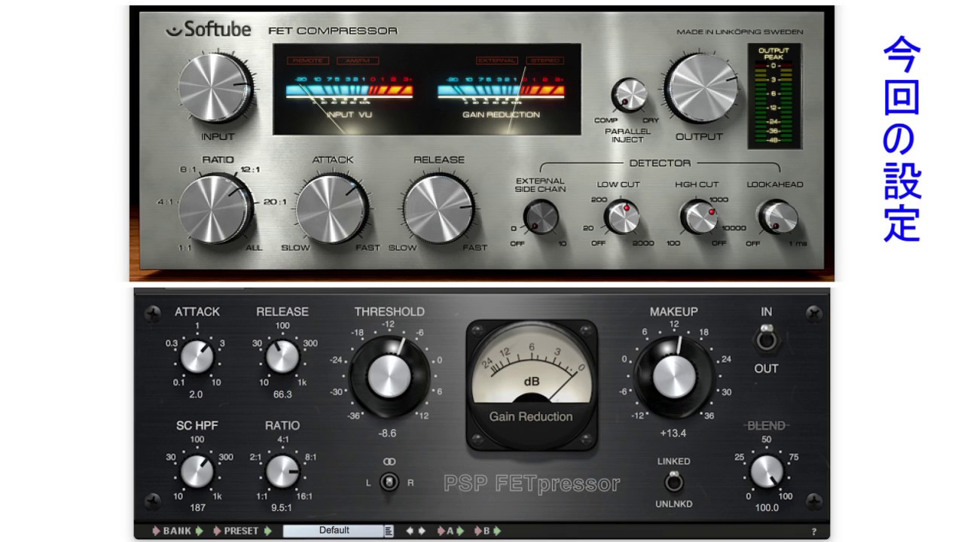
Task: Click the undo left arrow icon
Action: tap(410, 531)
